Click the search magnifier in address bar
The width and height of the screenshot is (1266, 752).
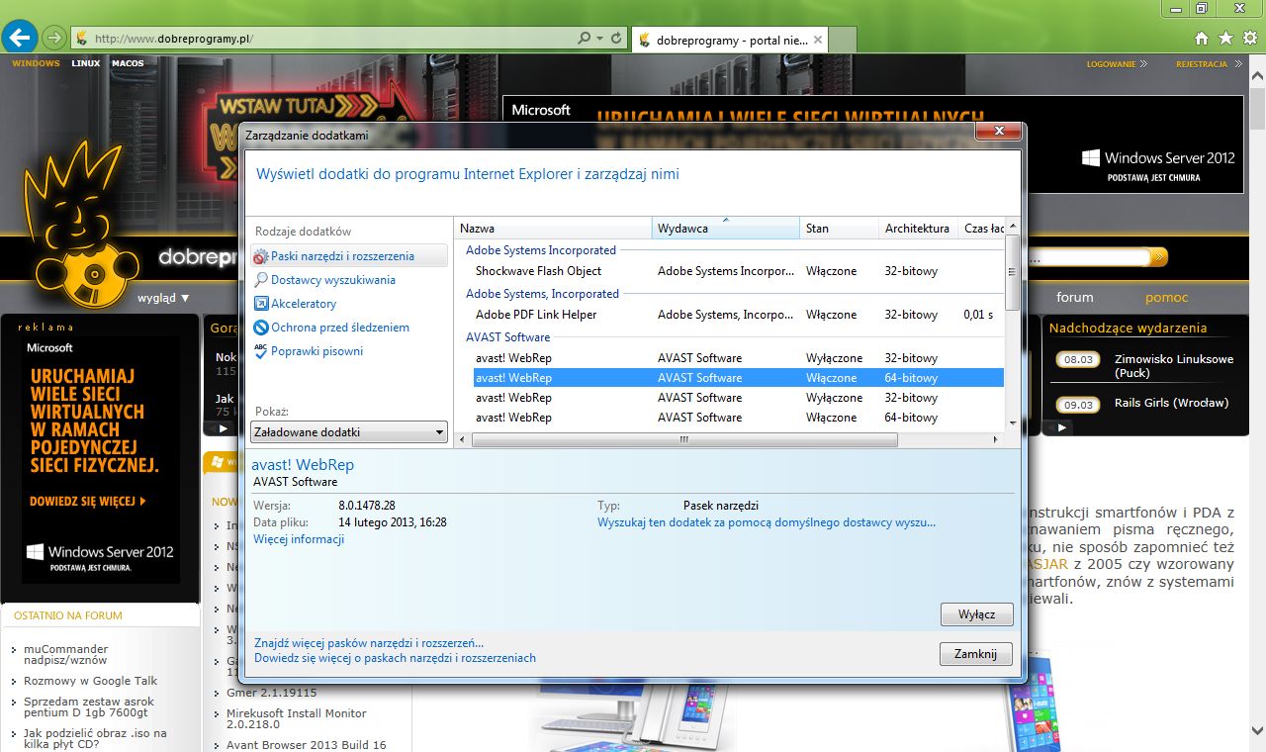(585, 39)
